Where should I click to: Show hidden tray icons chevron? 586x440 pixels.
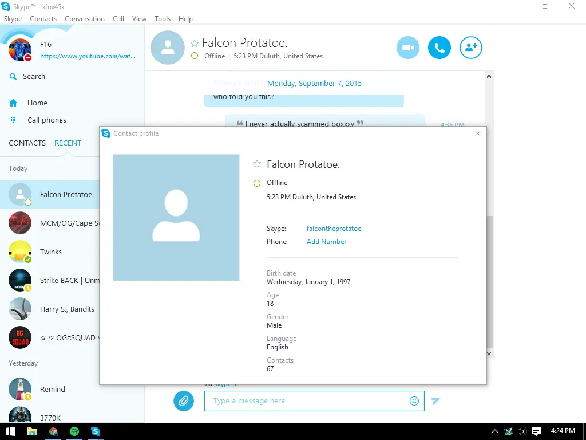click(x=495, y=431)
